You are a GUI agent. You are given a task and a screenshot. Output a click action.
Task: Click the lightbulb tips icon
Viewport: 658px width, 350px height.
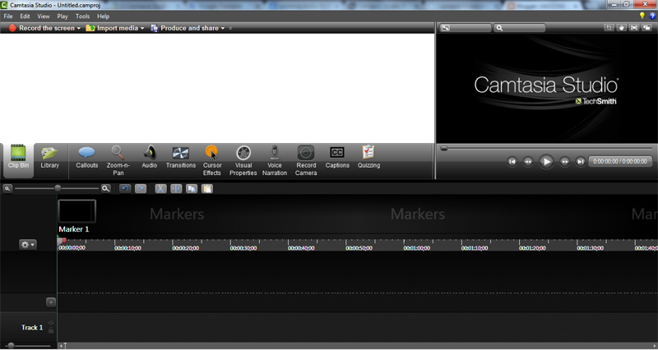642,16
